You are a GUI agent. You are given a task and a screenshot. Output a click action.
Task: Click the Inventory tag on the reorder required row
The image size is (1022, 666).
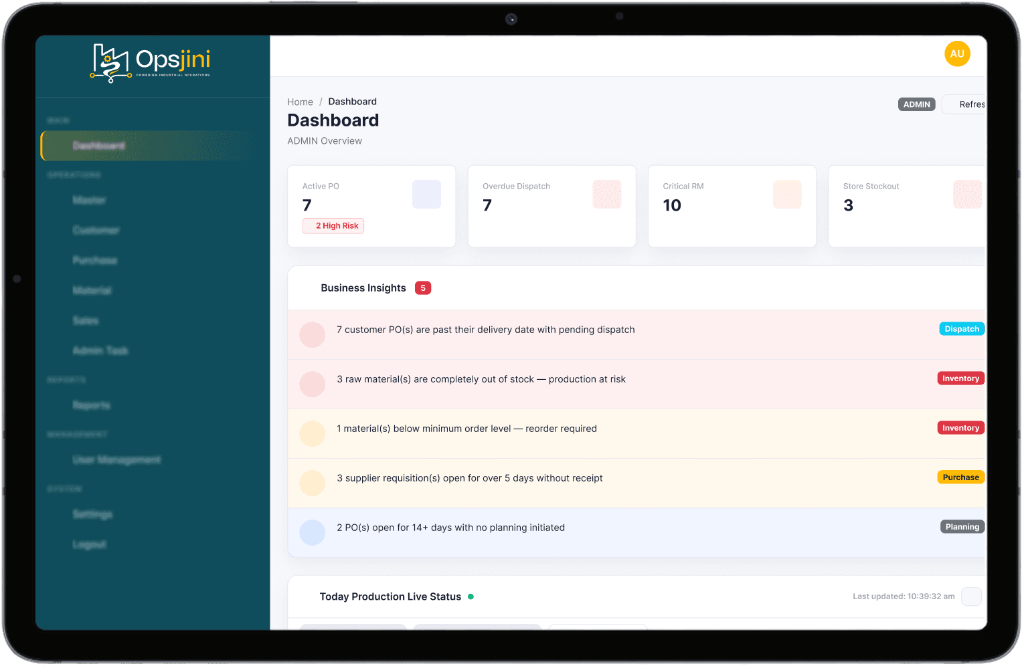point(961,428)
